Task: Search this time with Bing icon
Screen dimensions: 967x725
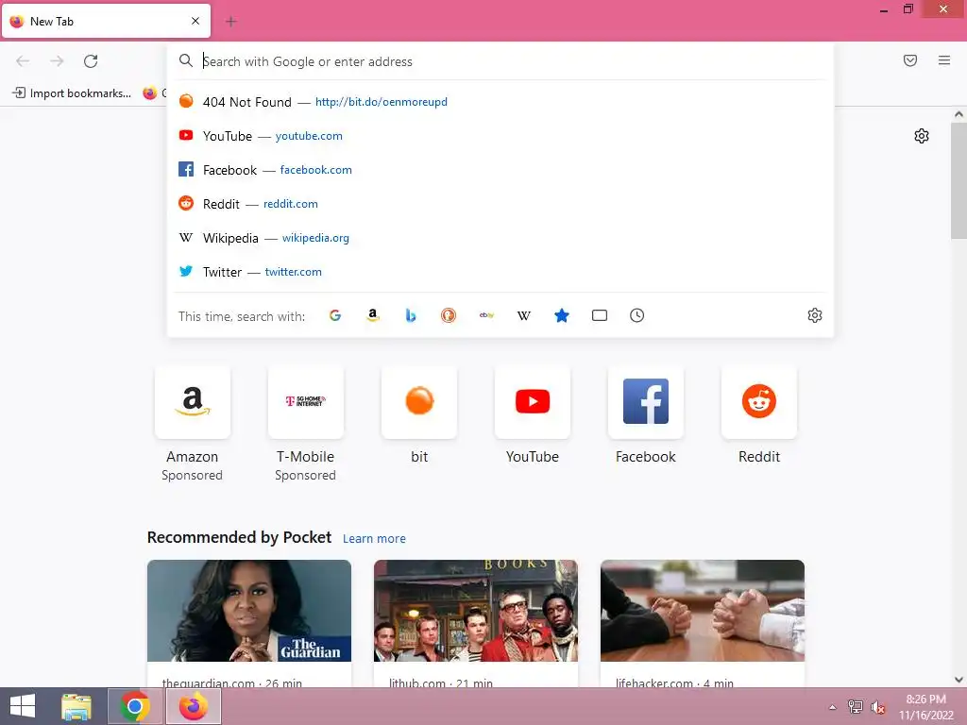Action: pyautogui.click(x=411, y=315)
